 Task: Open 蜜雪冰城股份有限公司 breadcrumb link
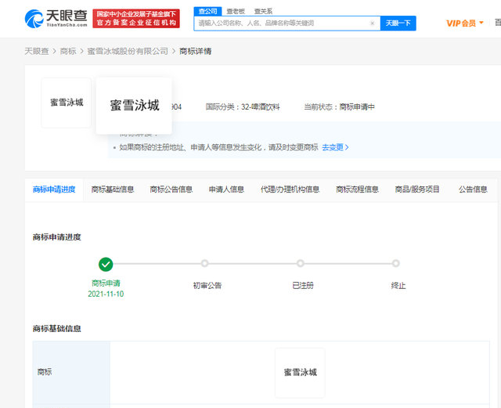tap(128, 51)
